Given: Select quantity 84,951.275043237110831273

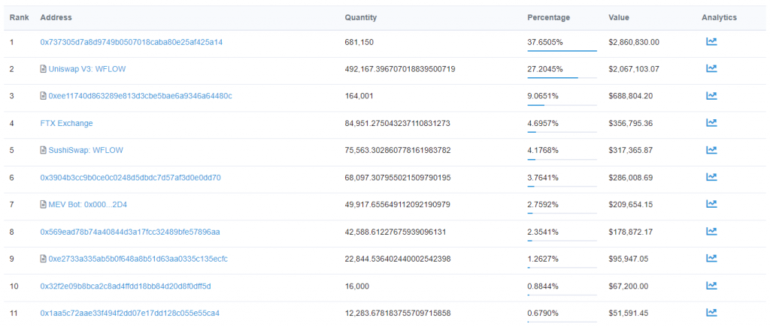Looking at the screenshot, I should pos(397,123).
